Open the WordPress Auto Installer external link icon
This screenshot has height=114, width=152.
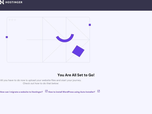[99, 91]
